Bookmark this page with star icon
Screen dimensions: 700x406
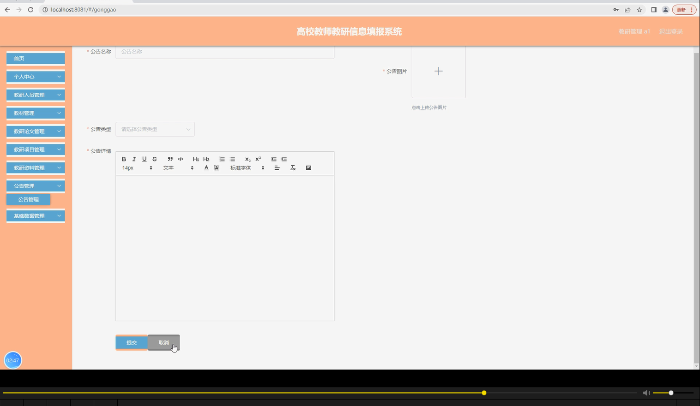(640, 10)
